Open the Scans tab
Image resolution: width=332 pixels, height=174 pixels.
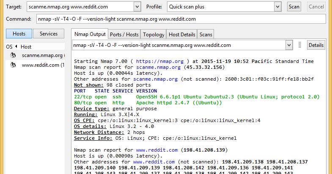coord(206,35)
